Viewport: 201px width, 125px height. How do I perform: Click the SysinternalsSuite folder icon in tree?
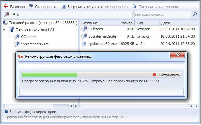pyautogui.click(x=17, y=44)
